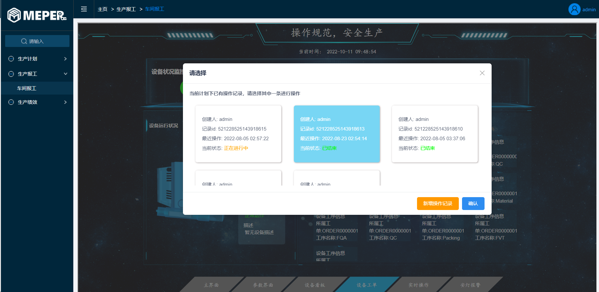Toggle the sidebar collapse hamburger icon
This screenshot has height=292, width=599.
(x=84, y=9)
